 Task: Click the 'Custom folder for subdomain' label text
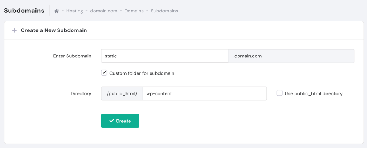pos(142,73)
